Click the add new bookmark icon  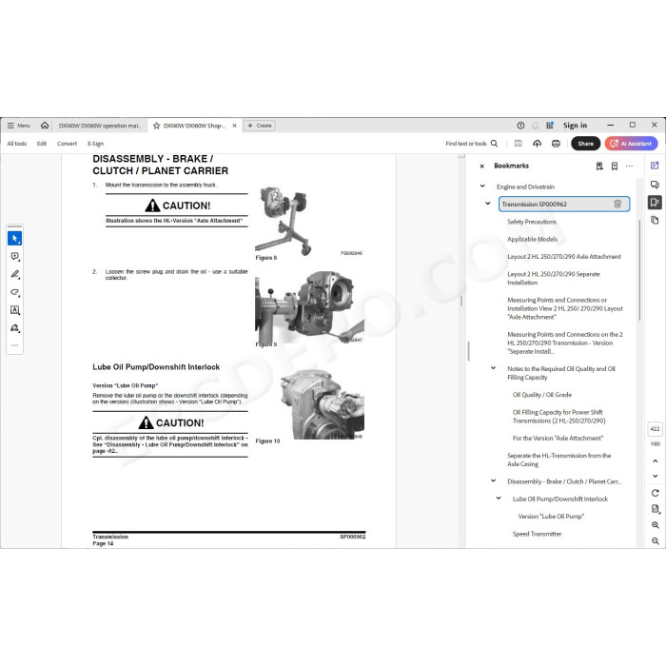[x=615, y=166]
